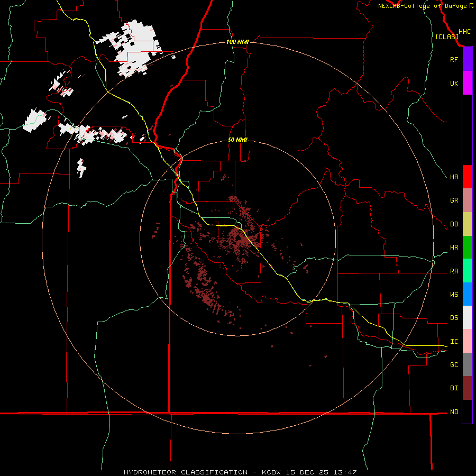Click the radar center clutter cluster
Screen dimensions: 476x476
click(x=241, y=239)
